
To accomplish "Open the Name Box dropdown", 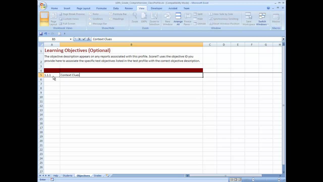I will click(71, 39).
